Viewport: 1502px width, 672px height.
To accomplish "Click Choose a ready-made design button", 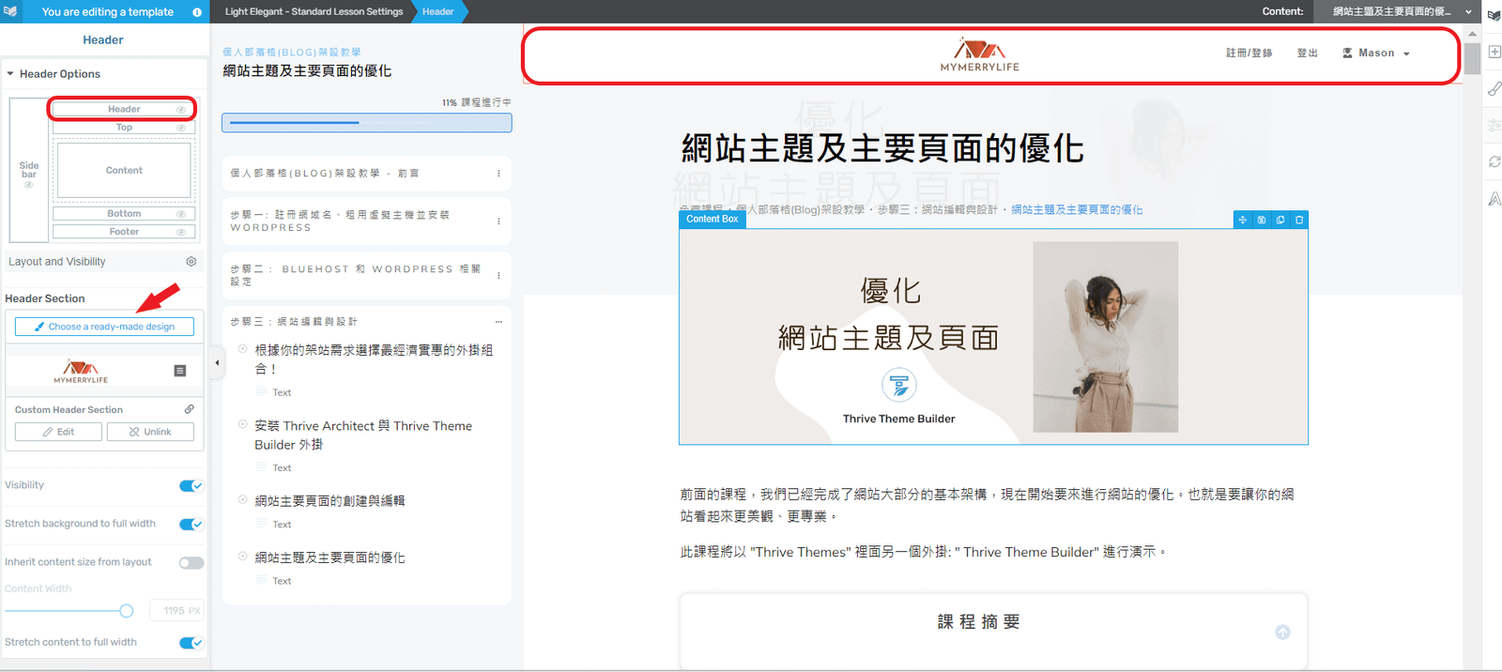I will [104, 327].
